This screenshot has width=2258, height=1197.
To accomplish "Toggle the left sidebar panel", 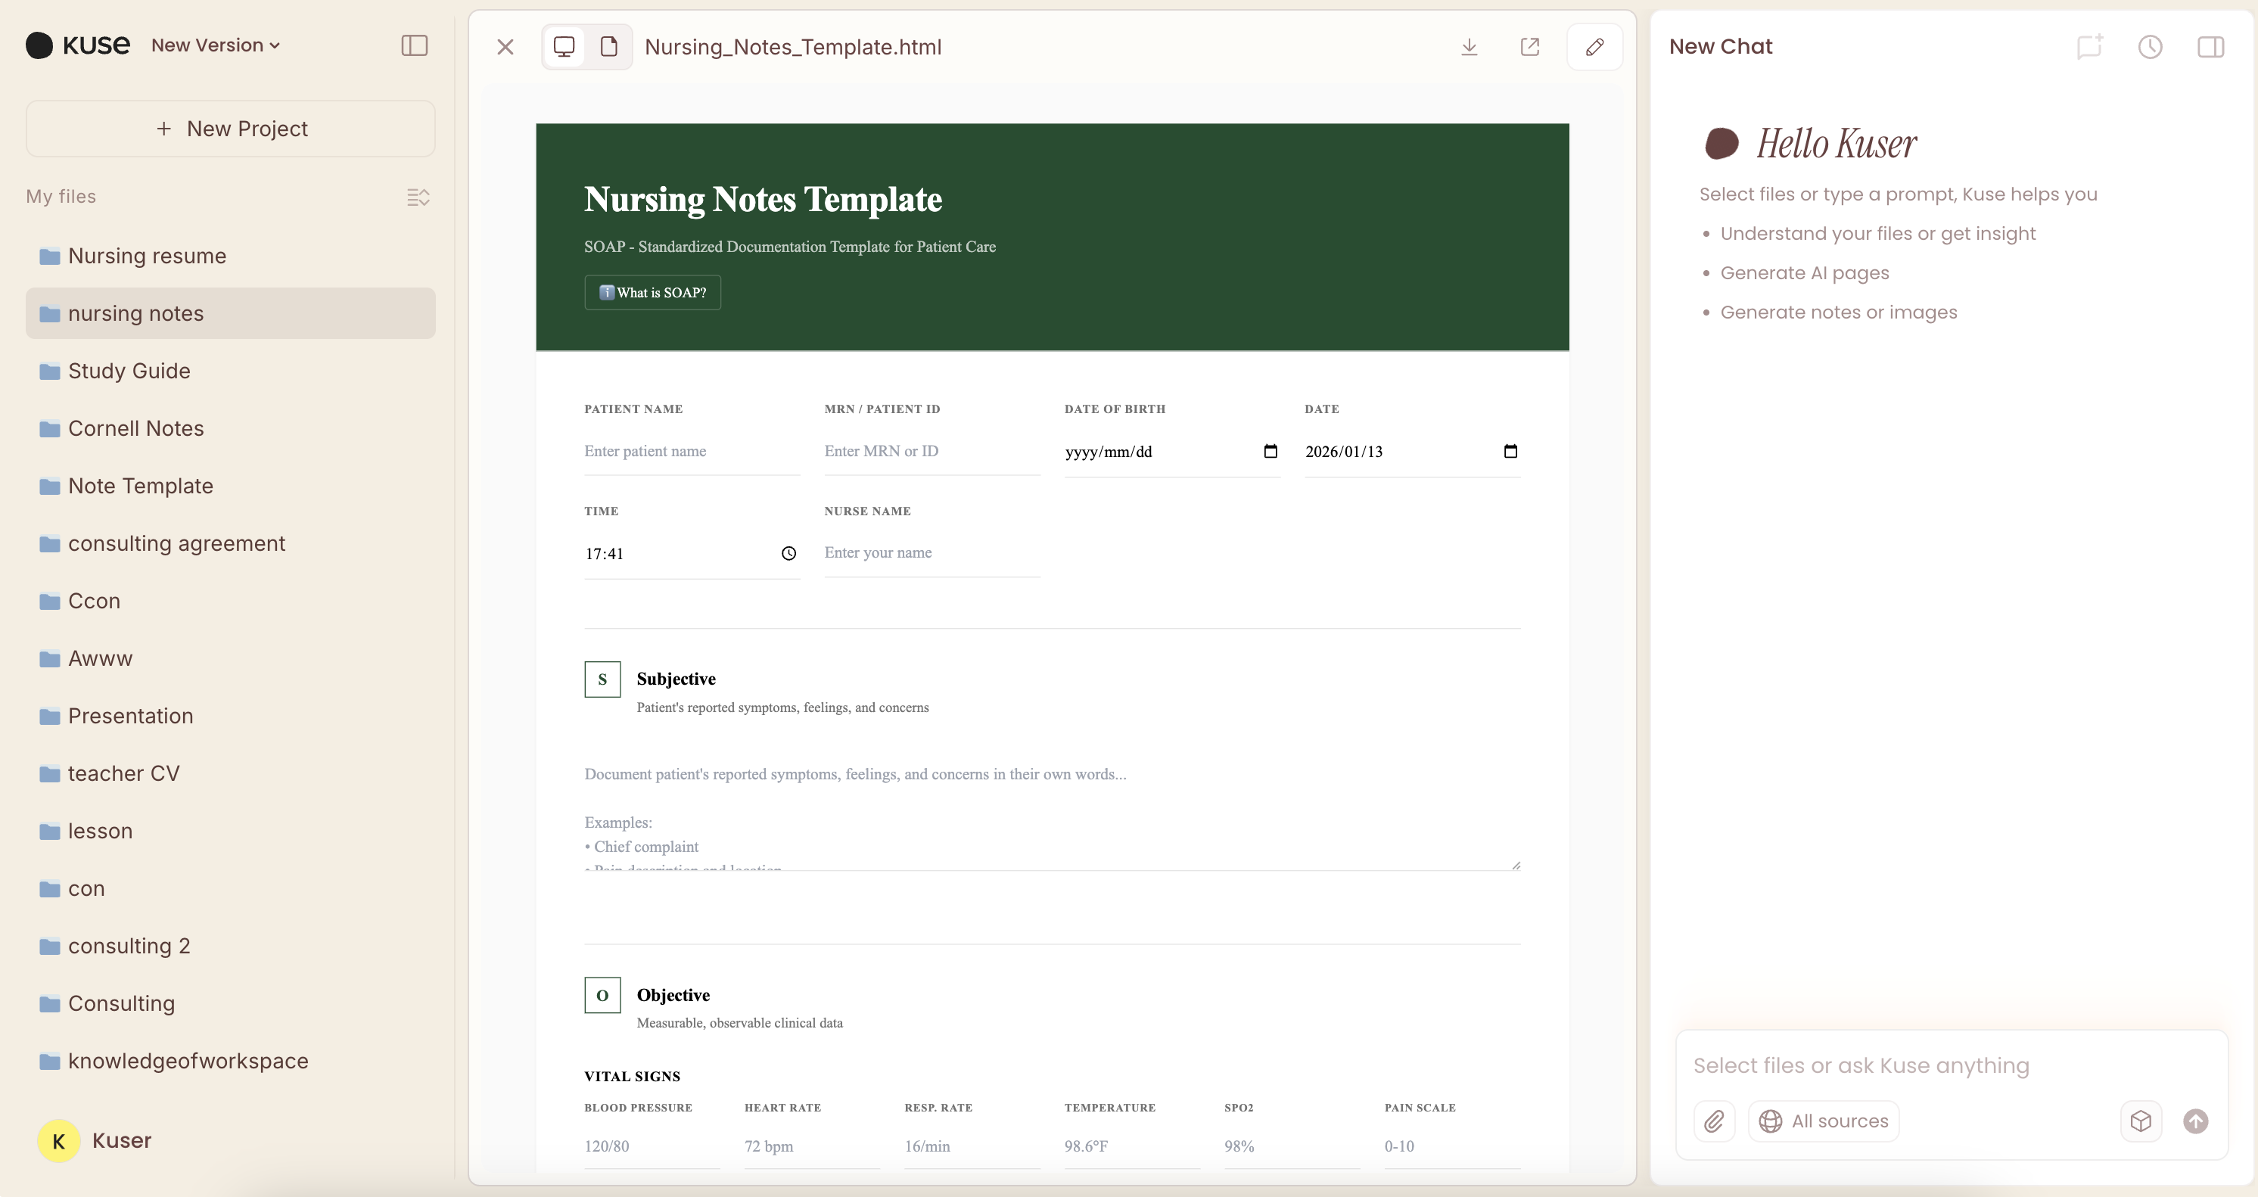I will [414, 45].
